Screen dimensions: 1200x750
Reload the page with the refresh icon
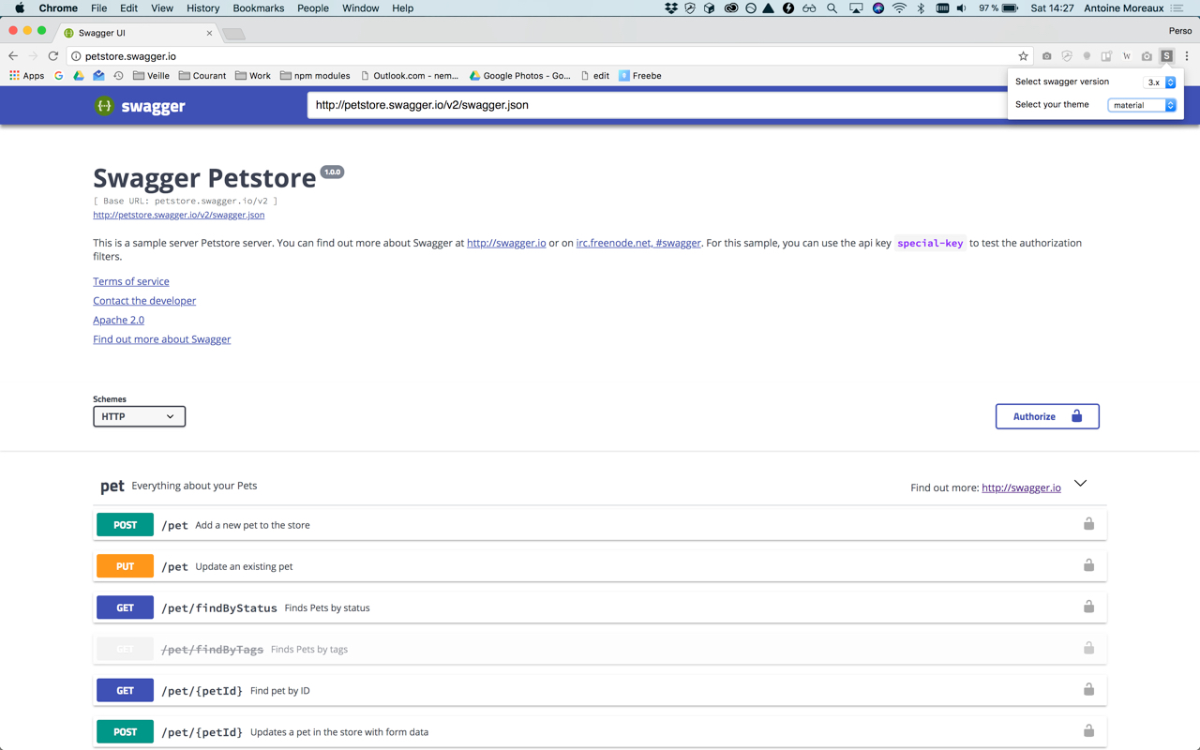(53, 56)
